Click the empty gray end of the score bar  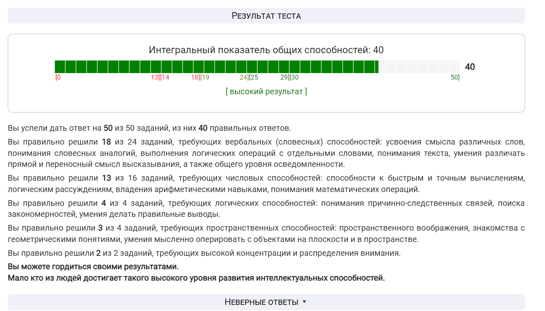point(419,67)
